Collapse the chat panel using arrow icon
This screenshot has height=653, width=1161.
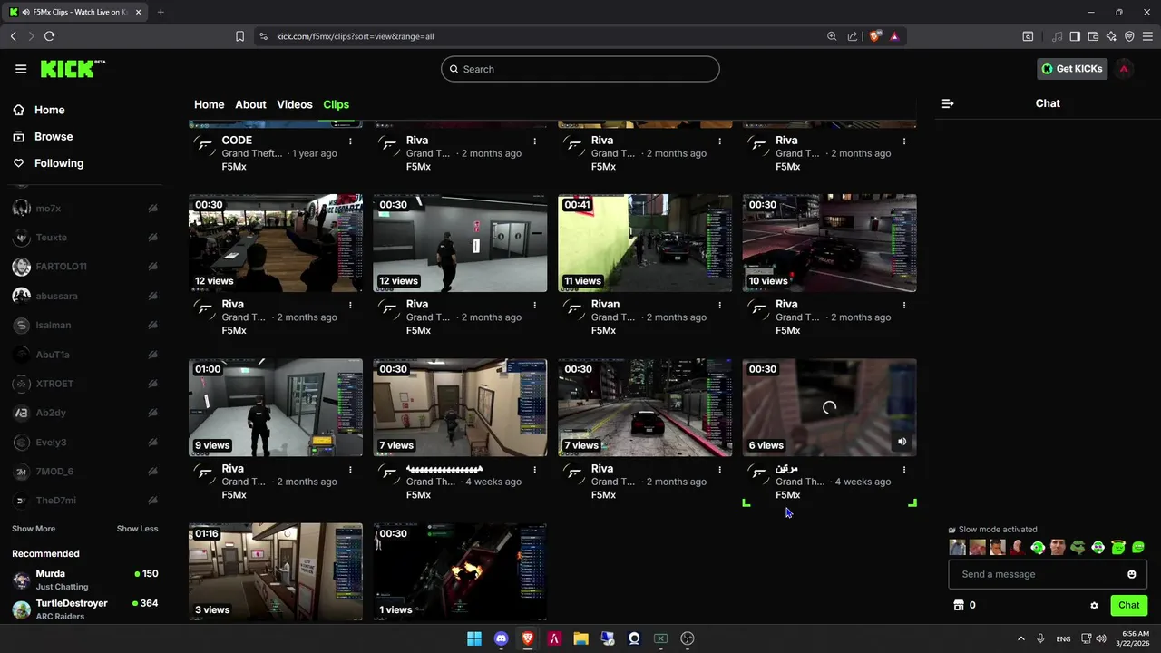[948, 103]
